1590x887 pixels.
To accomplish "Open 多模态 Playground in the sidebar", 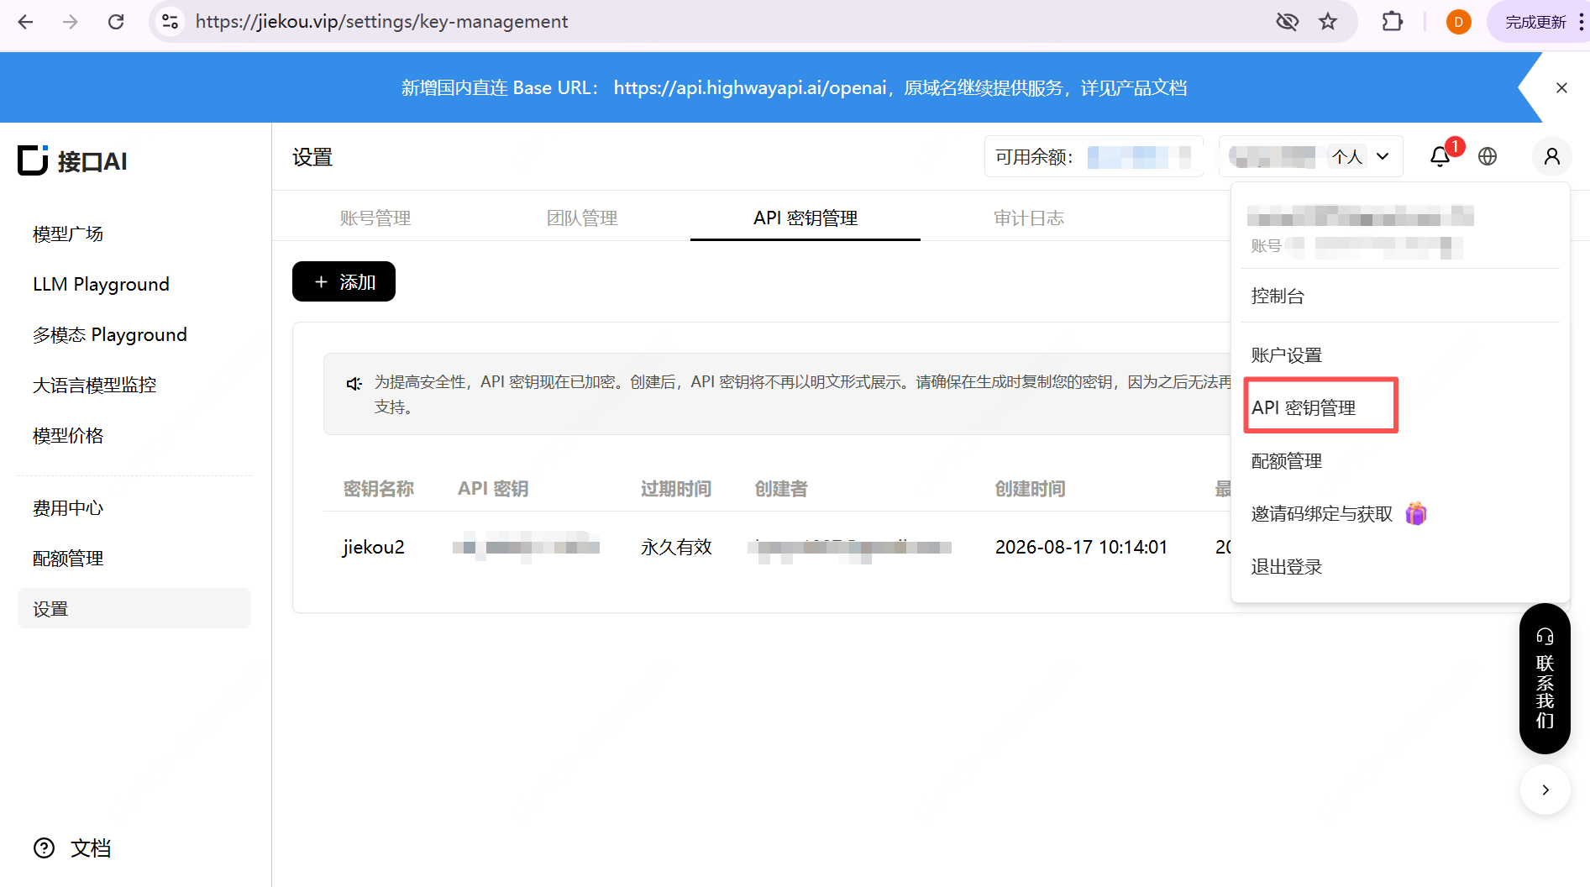I will point(109,335).
